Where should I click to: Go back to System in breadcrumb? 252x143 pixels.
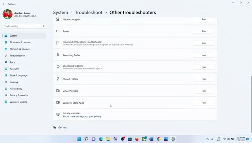pos(61,12)
